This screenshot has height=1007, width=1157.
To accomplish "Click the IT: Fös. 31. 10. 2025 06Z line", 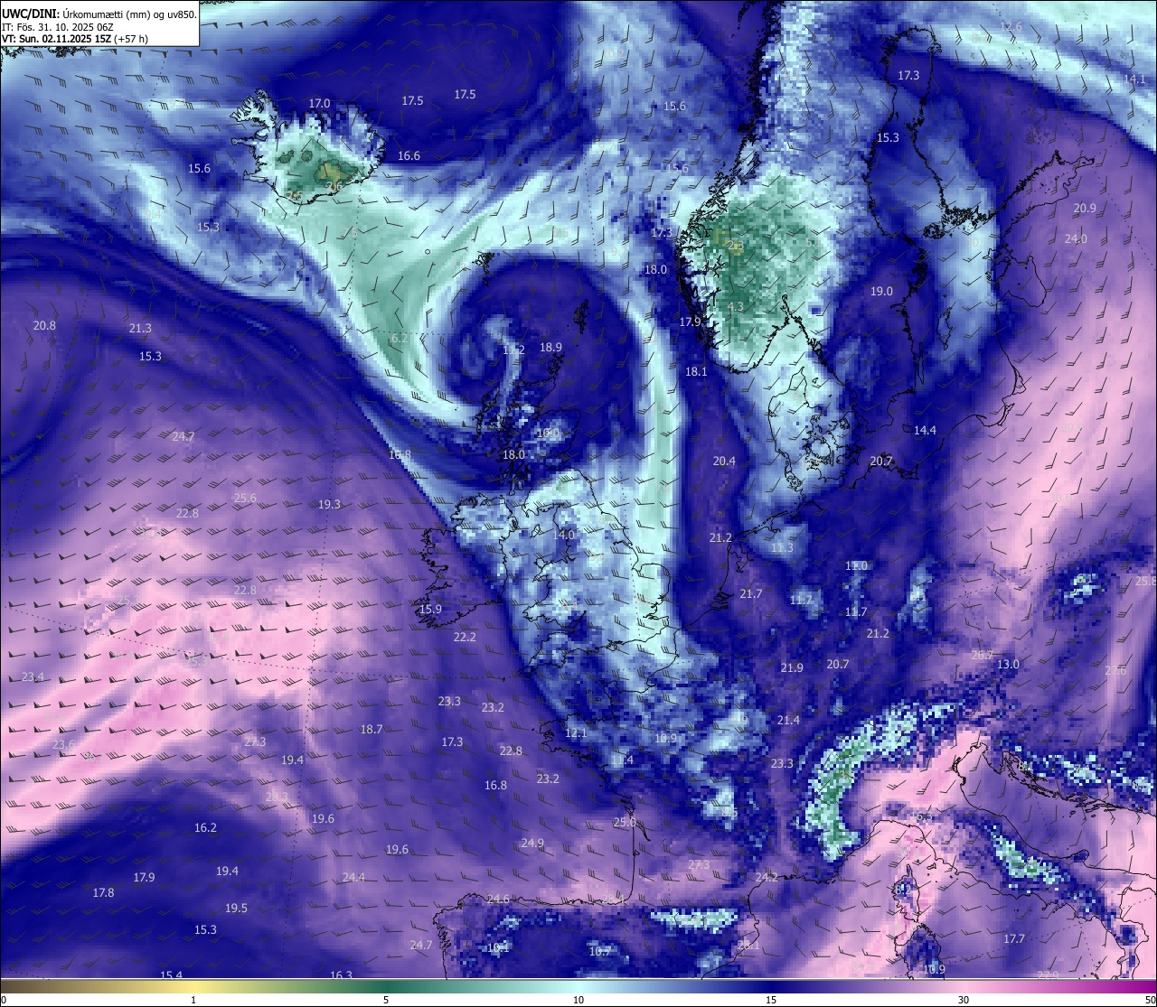I will tap(57, 27).
